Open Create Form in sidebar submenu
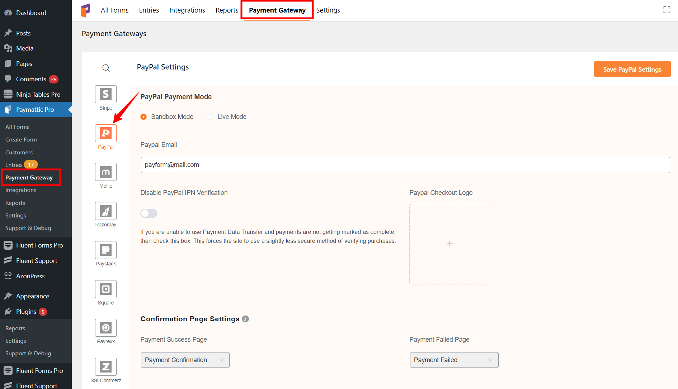This screenshot has height=389, width=678. pos(21,140)
